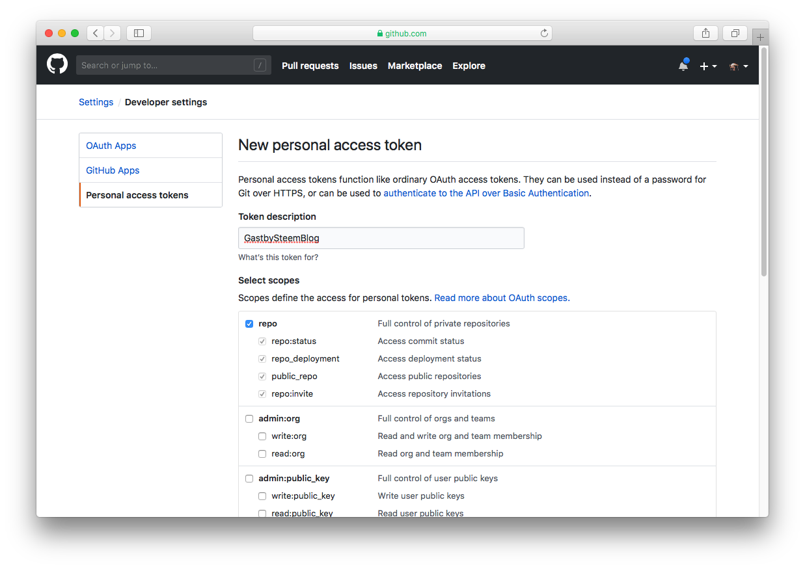Uncheck the repo scope checkbox
Image resolution: width=805 pixels, height=569 pixels.
(x=249, y=324)
